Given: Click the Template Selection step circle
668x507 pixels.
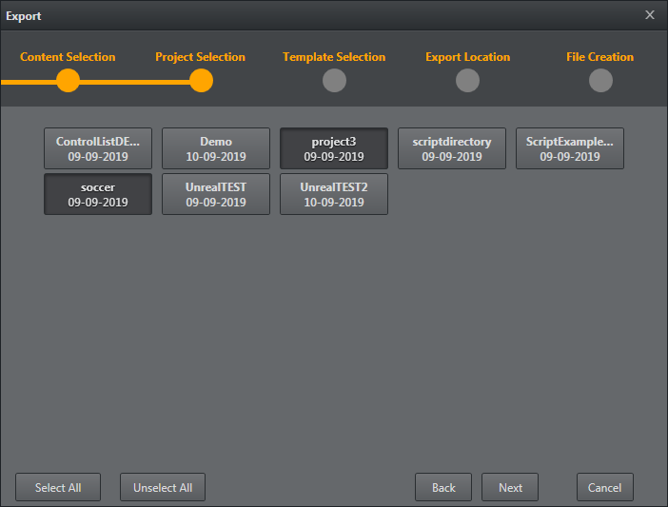Looking at the screenshot, I should click(x=334, y=81).
